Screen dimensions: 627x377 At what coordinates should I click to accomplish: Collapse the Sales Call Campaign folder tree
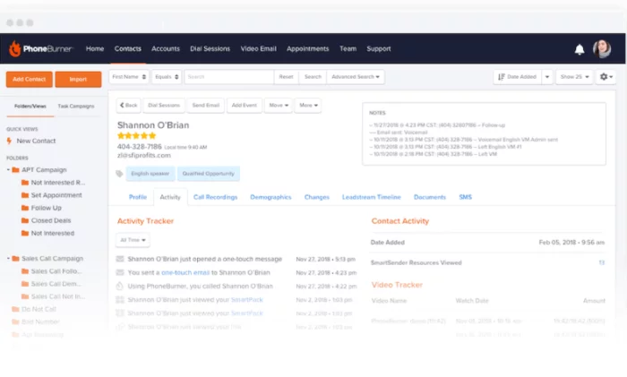pyautogui.click(x=8, y=258)
